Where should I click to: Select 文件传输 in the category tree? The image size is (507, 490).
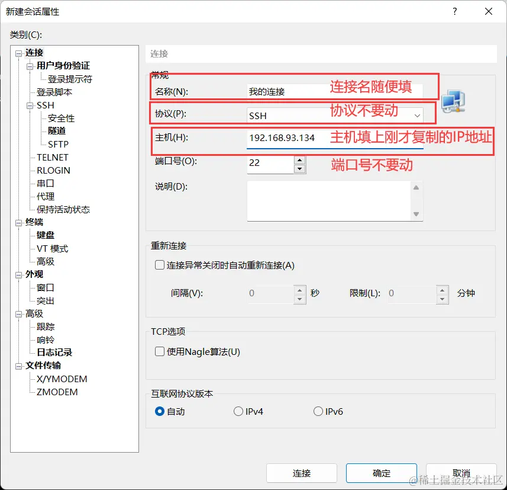(43, 366)
